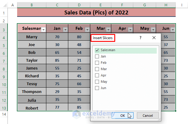The width and height of the screenshot is (188, 124).
Task: Open the Salesman filter dropdown
Action: 43,29
